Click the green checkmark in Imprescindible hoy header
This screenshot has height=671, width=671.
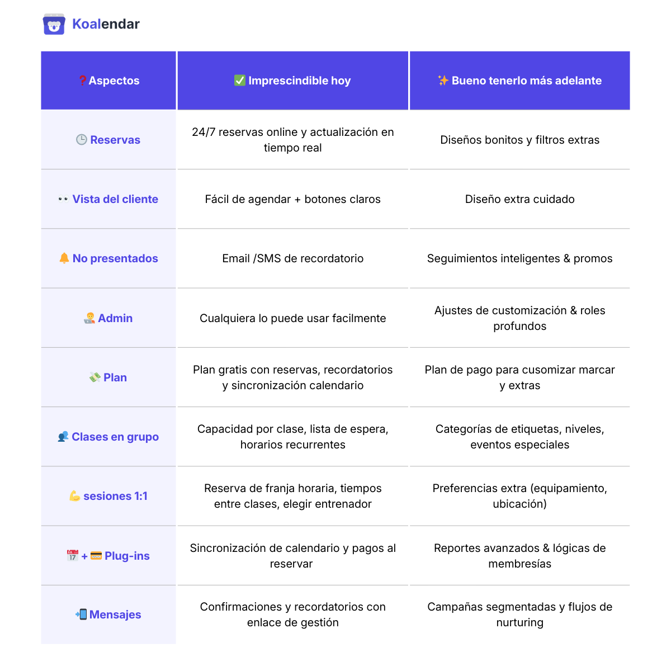240,81
